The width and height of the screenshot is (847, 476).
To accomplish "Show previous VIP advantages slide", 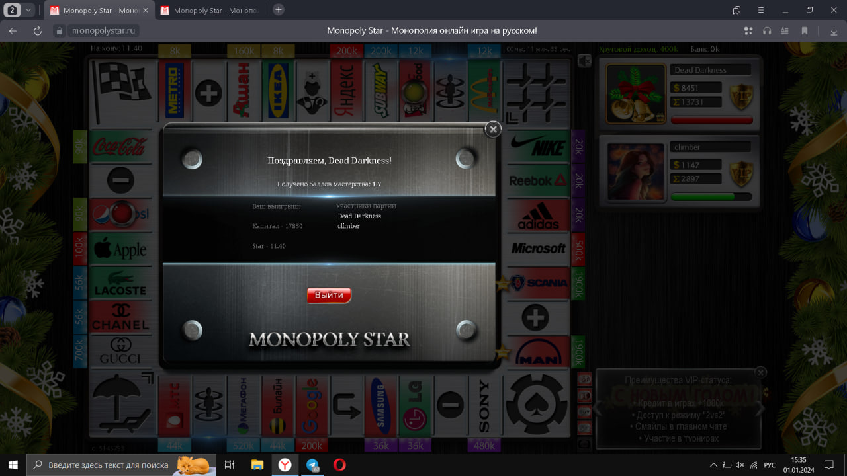I will [598, 409].
